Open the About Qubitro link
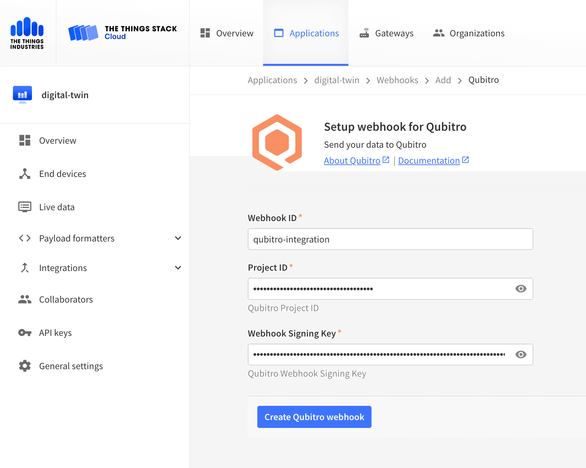 tap(352, 160)
